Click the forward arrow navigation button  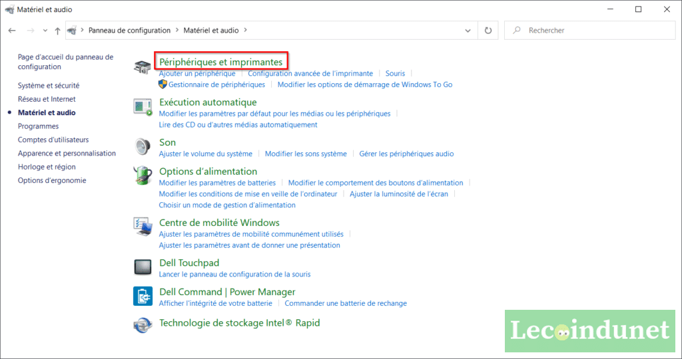pyautogui.click(x=31, y=31)
